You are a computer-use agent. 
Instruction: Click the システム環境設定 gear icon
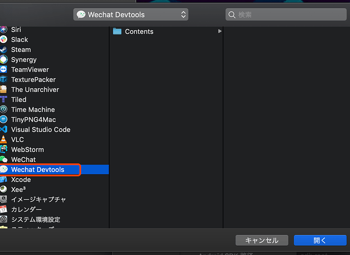4,219
